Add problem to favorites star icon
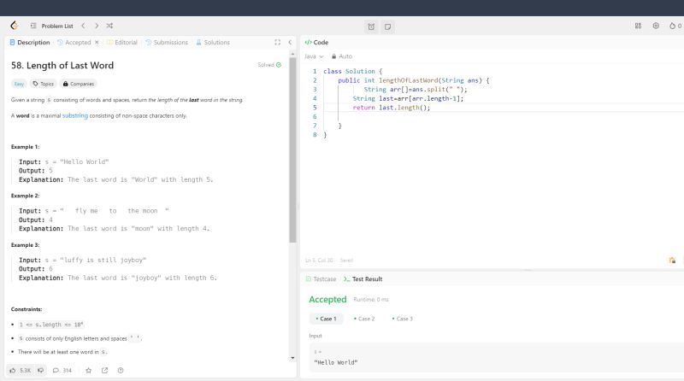Viewport: 684px width, 381px height. click(89, 371)
